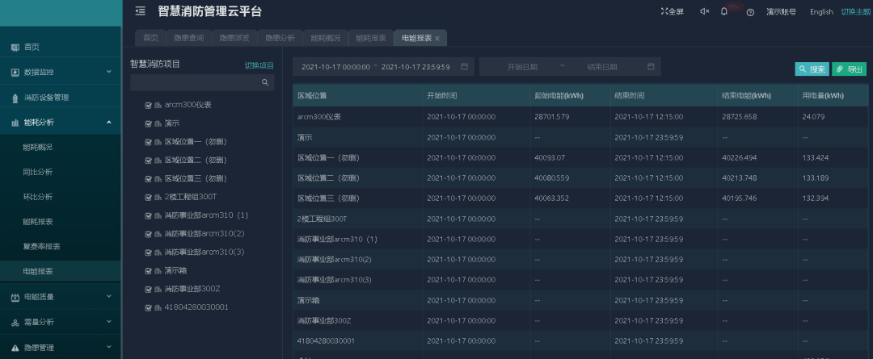Uncheck 消防事业部arcm310(2) checkbox

[x=148, y=234]
